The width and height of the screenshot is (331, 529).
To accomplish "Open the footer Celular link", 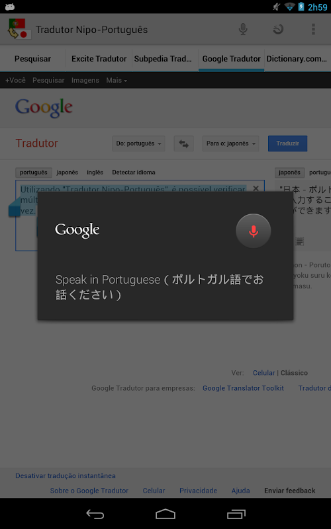I will pyautogui.click(x=154, y=491).
